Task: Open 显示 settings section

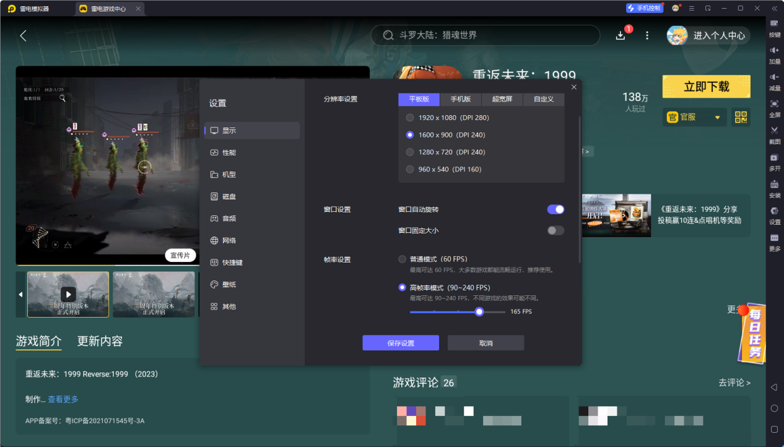Action: coord(252,131)
